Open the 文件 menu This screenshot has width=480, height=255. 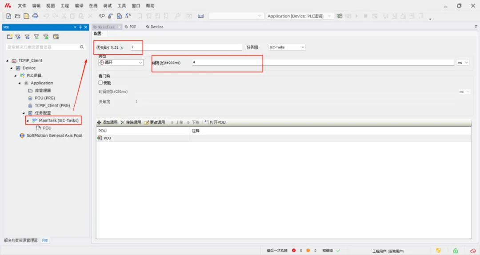[x=22, y=5]
